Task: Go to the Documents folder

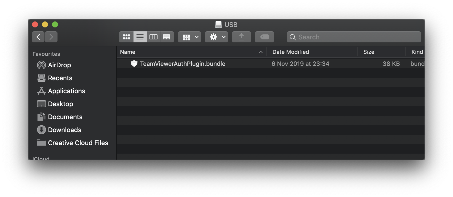Action: tap(65, 117)
